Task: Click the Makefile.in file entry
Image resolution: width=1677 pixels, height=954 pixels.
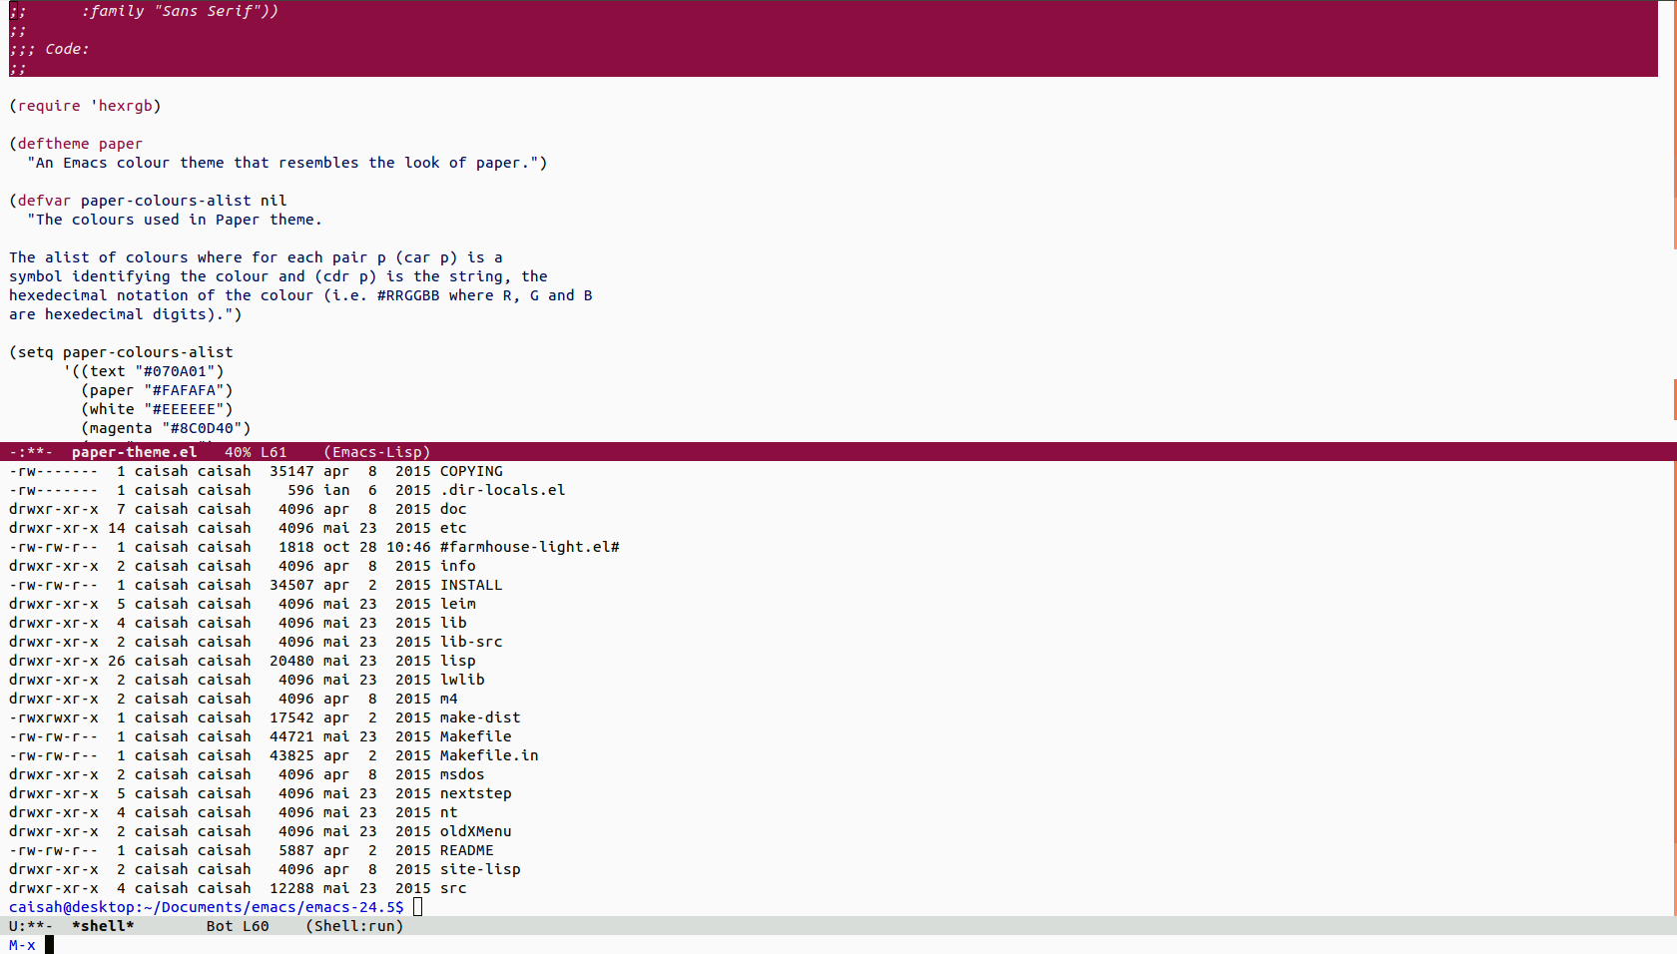Action: (x=489, y=755)
